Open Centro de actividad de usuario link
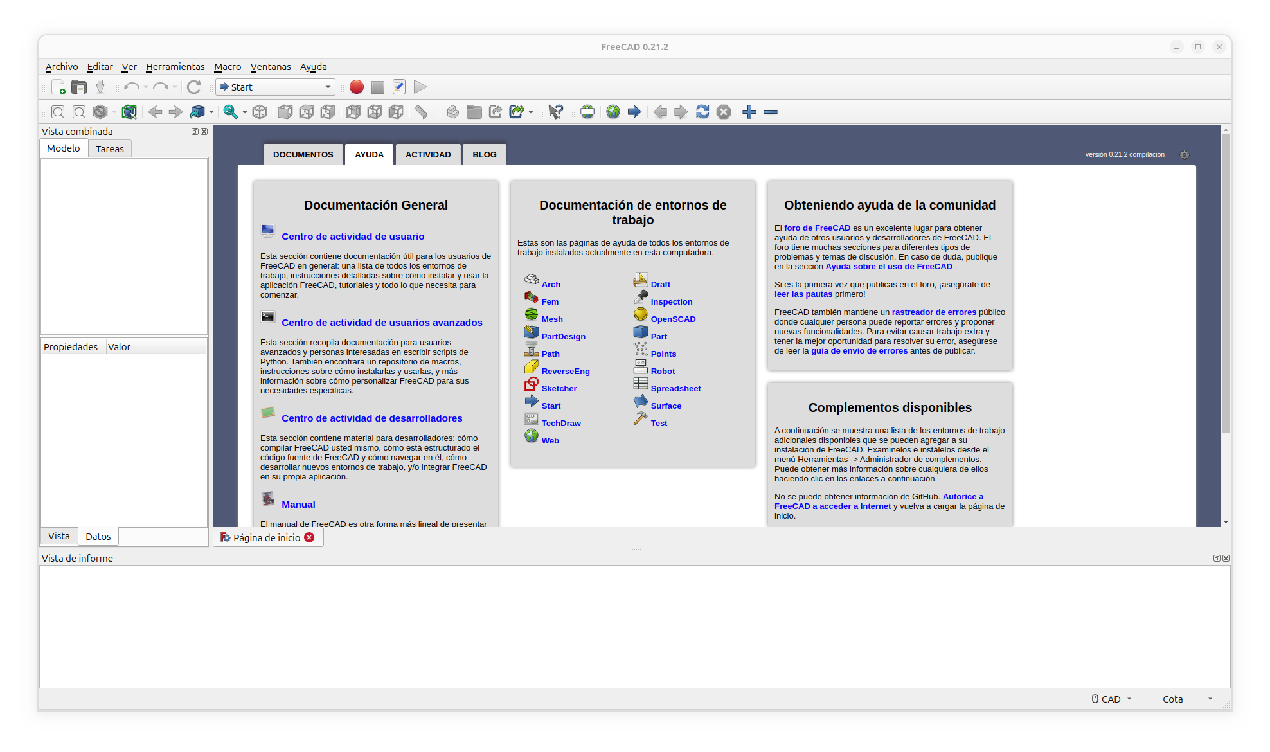Image resolution: width=1270 pixels, height=752 pixels. (353, 237)
